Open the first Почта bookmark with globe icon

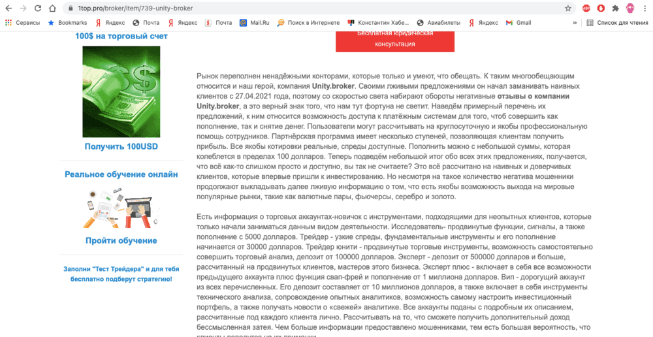coord(146,23)
